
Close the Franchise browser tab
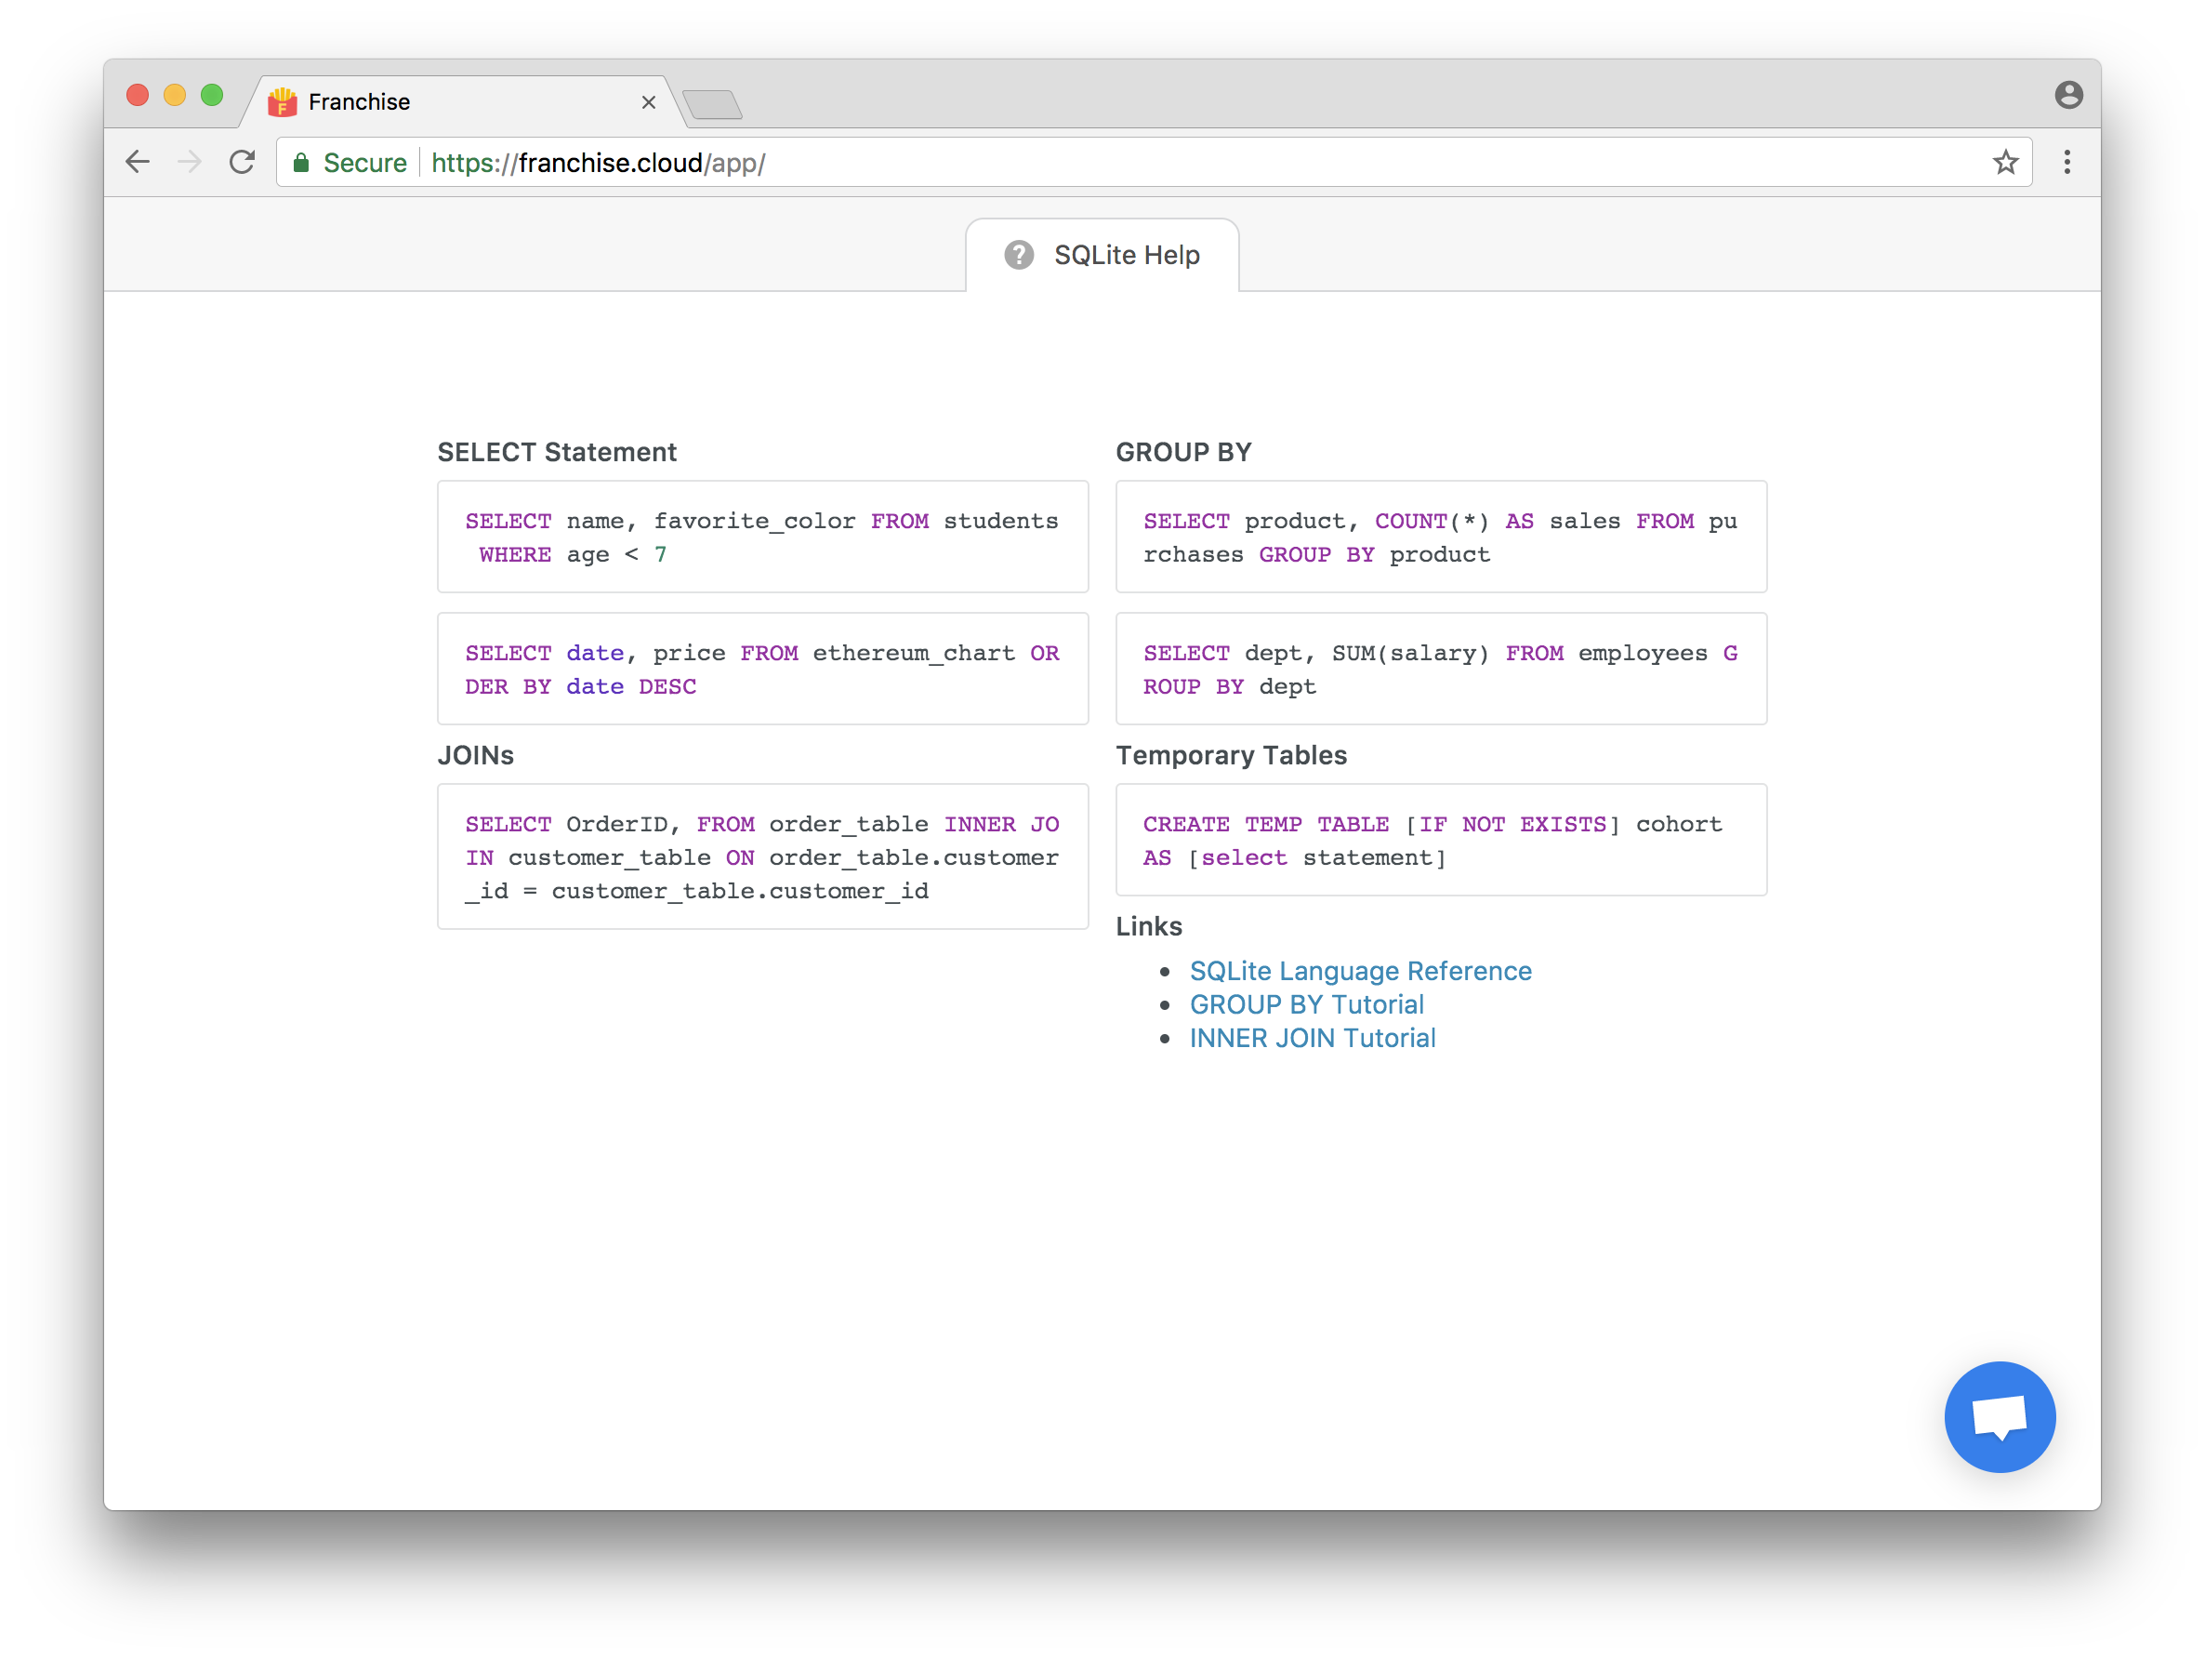coord(648,101)
